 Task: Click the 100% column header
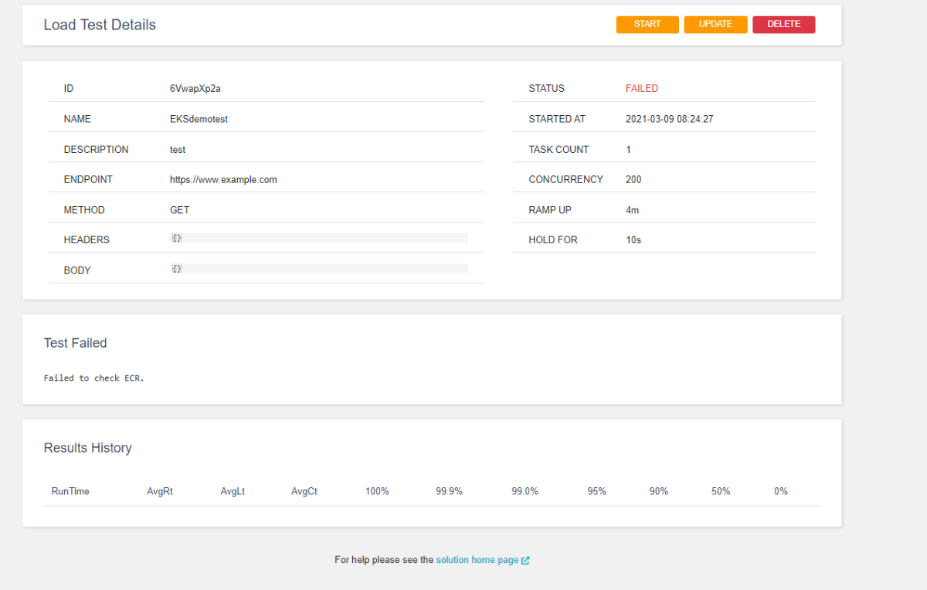click(377, 491)
